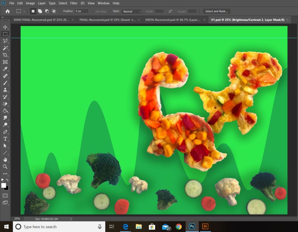Click the Feather input field

point(82,11)
